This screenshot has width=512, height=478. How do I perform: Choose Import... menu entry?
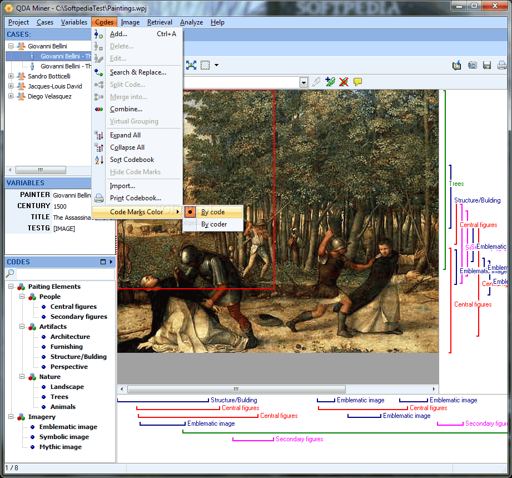tap(137, 186)
